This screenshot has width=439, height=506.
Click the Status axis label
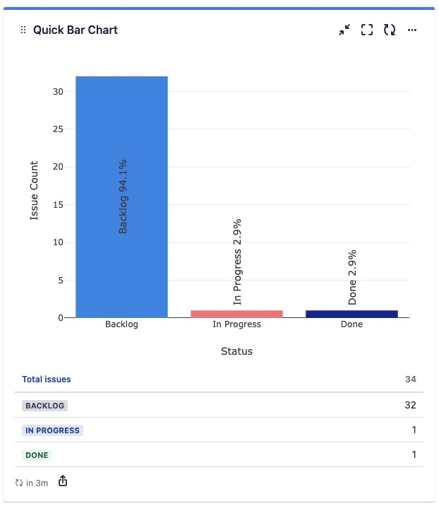click(236, 351)
